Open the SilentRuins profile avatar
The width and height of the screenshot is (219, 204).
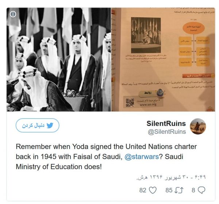pyautogui.click(x=198, y=126)
